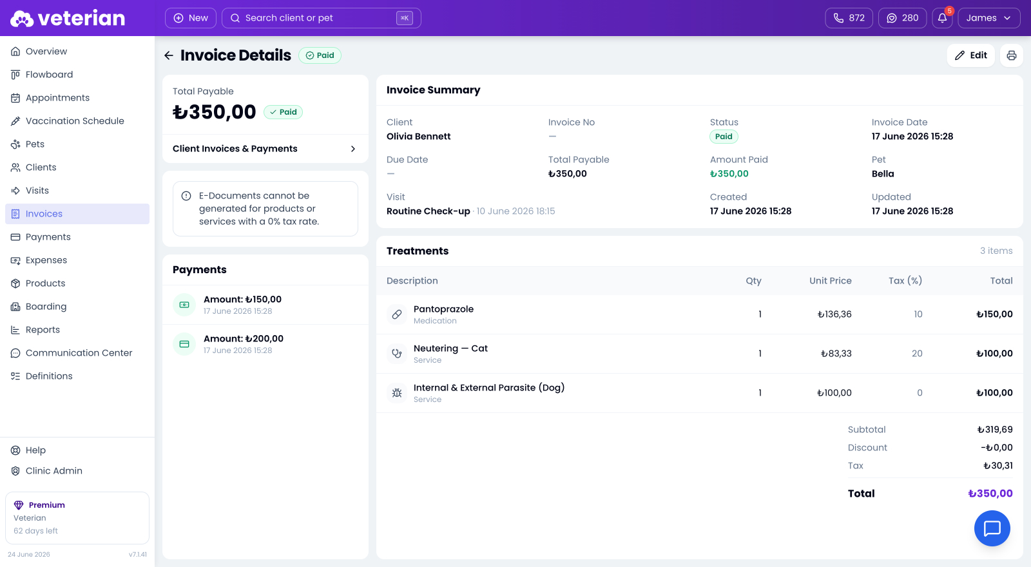Click the parasite bug icon
Image resolution: width=1031 pixels, height=567 pixels.
[x=397, y=393]
